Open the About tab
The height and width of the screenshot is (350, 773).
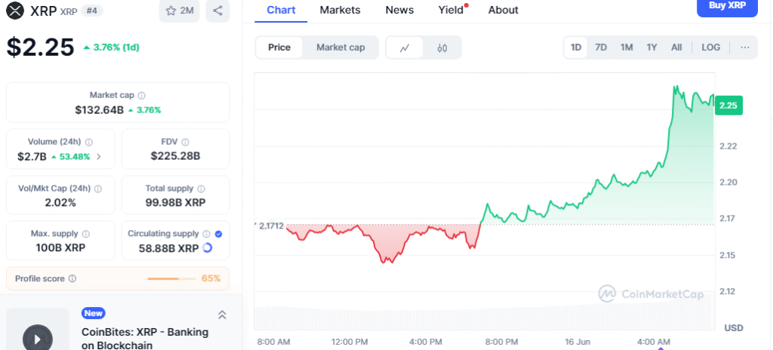point(504,10)
